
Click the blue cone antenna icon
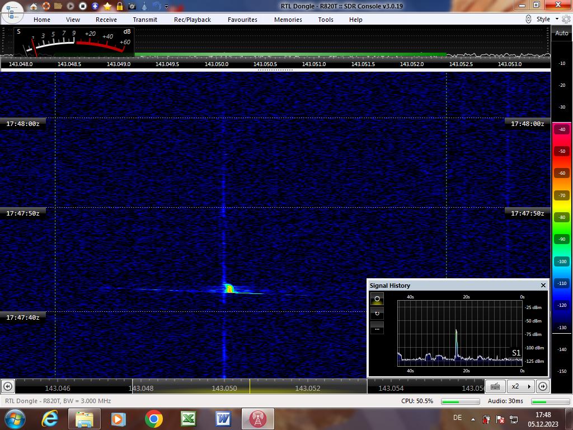tap(145, 6)
